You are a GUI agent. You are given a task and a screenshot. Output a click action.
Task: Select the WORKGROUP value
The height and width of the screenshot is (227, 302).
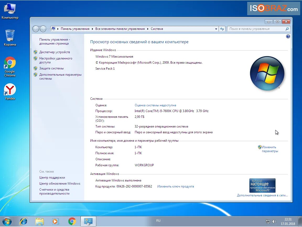(144, 165)
